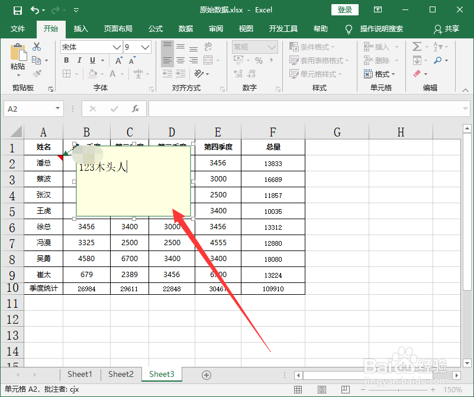Switch to the 公式 ribbon tab

(x=156, y=29)
